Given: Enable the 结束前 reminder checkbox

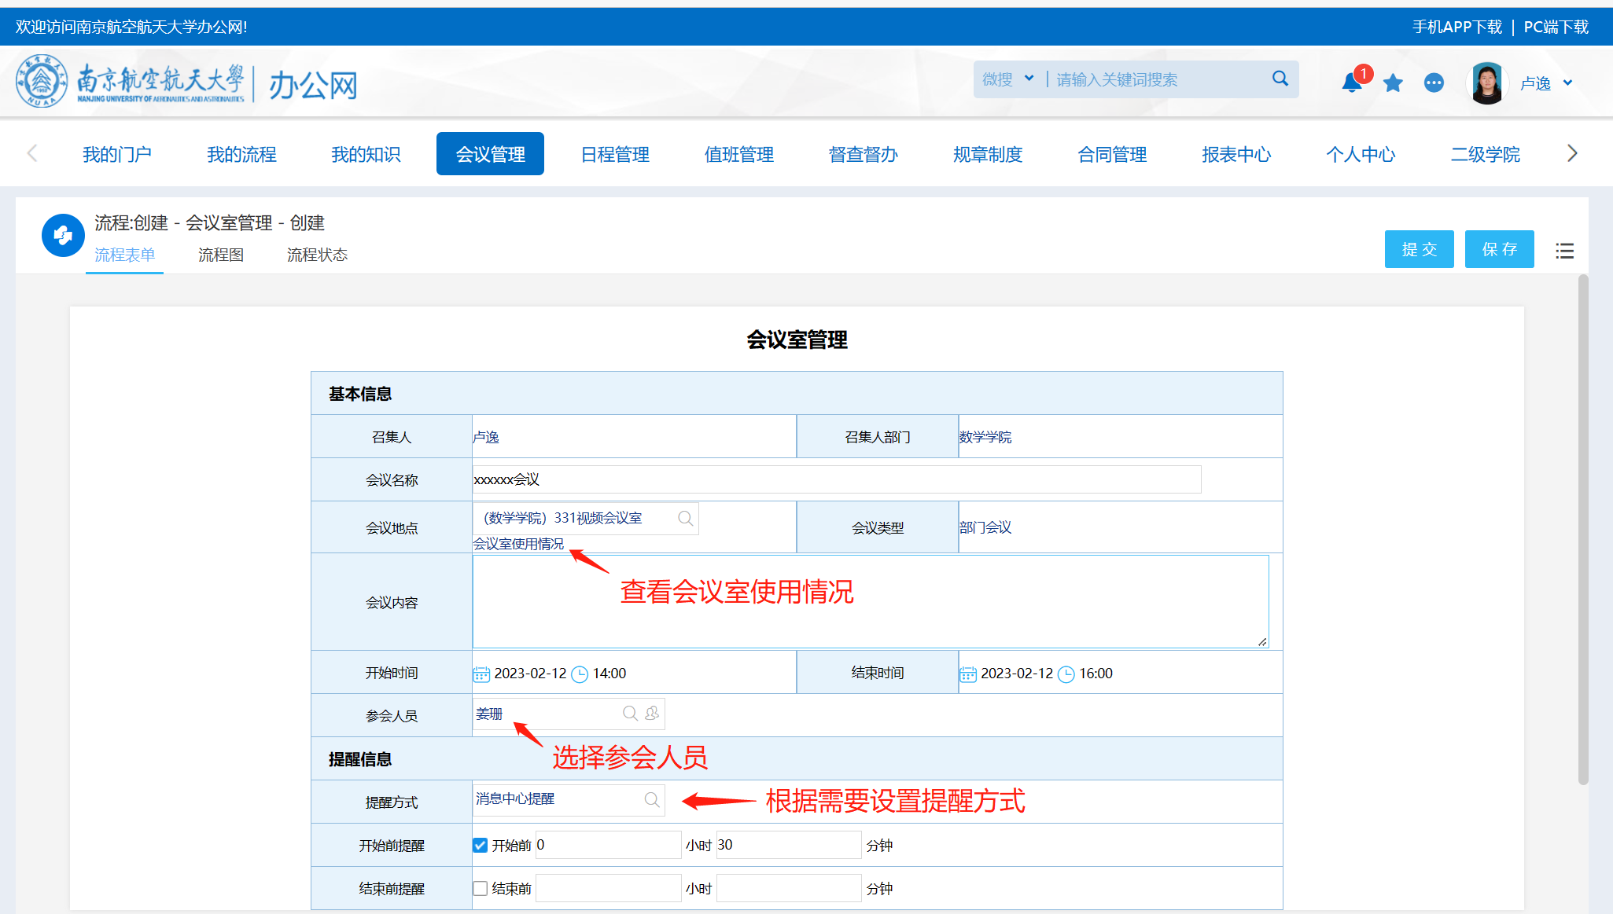Looking at the screenshot, I should (480, 889).
